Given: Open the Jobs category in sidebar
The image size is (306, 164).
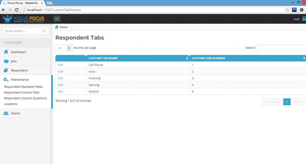Looking at the screenshot, I should click(x=13, y=61).
